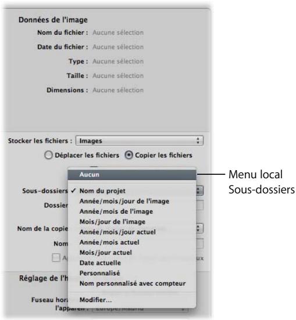The image size is (296, 320).
Task: Select Date actuelle option
Action: (132, 263)
